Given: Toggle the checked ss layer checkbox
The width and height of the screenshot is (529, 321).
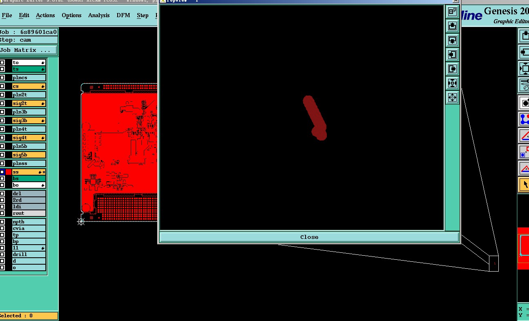Looking at the screenshot, I should pos(2,172).
